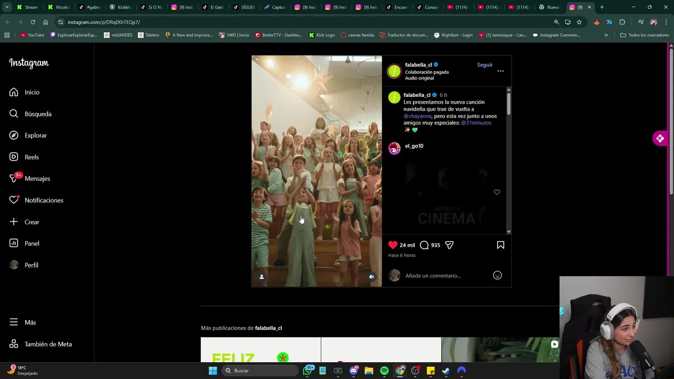Open the post's three-dot options menu
This screenshot has width=674, height=379.
point(500,71)
